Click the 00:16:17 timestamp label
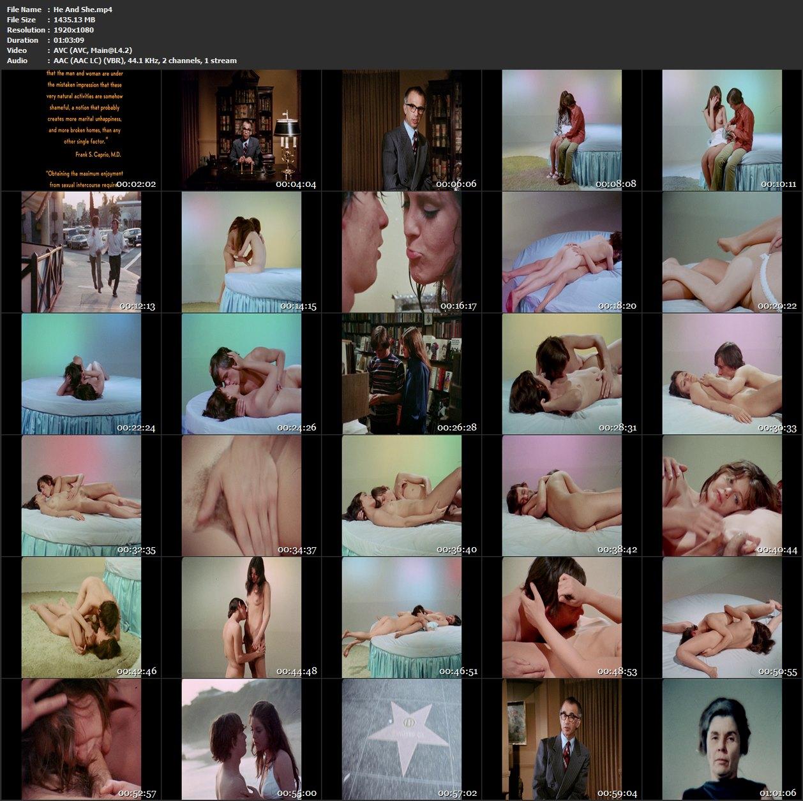This screenshot has width=803, height=801. tap(457, 306)
